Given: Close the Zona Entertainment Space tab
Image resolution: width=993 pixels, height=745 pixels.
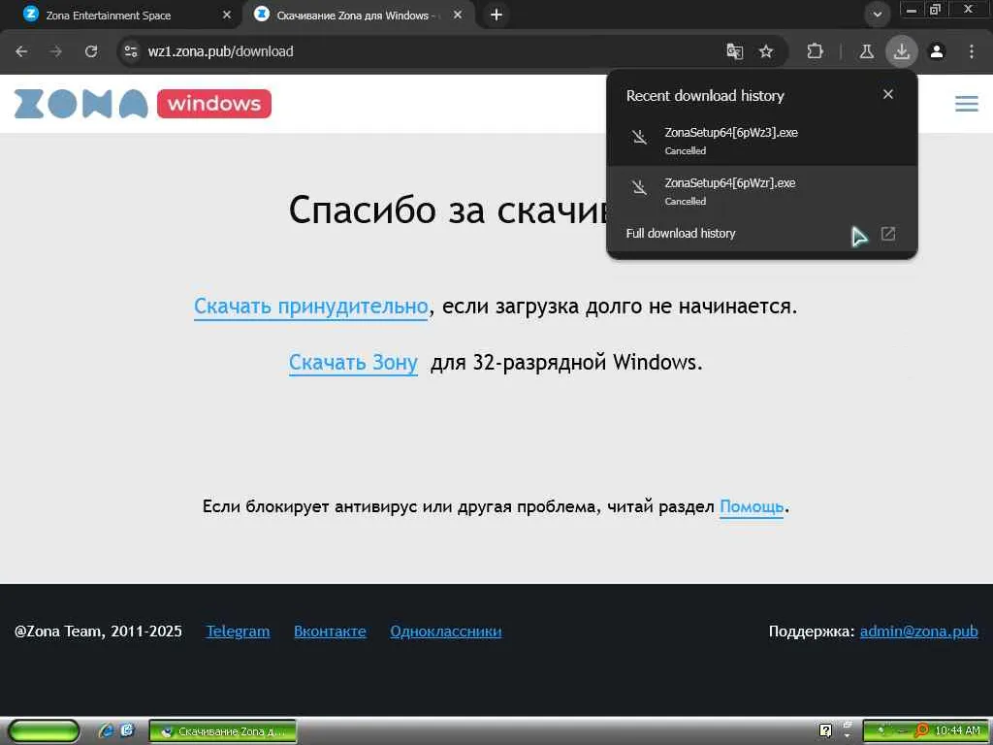Looking at the screenshot, I should 227,15.
